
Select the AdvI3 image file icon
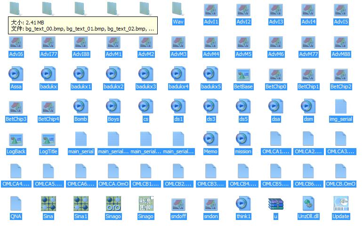(276, 10)
